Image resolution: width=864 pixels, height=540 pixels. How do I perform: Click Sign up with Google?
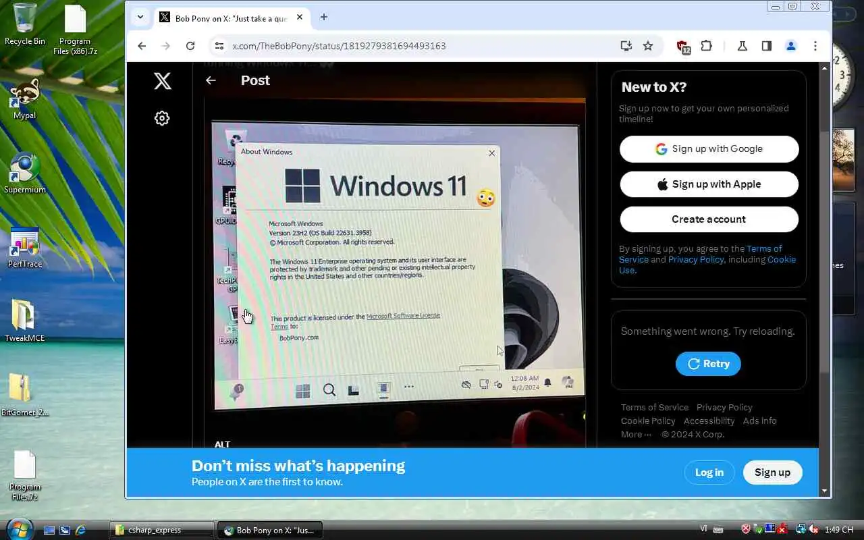coord(709,149)
